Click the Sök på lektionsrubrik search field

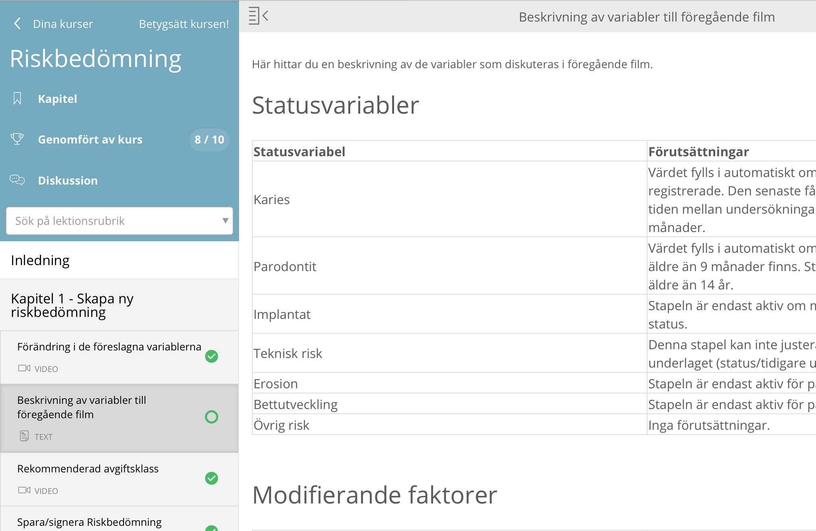pos(112,221)
